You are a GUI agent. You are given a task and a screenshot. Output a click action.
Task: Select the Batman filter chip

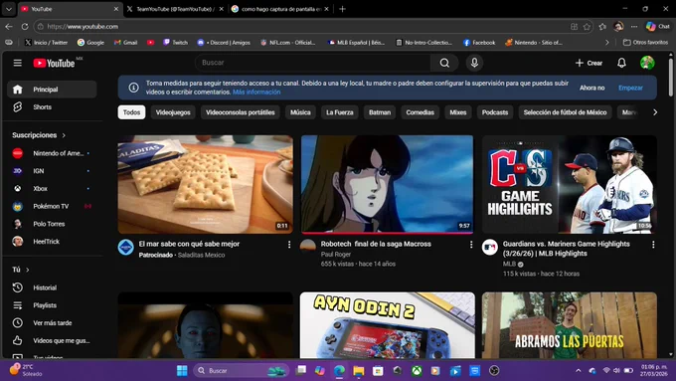380,112
